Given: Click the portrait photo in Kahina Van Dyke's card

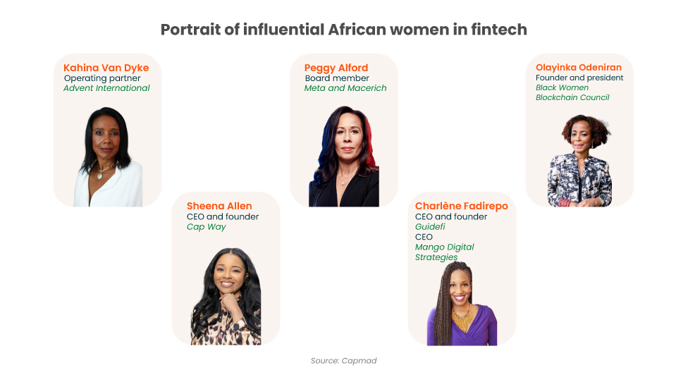Looking at the screenshot, I should point(107,156).
